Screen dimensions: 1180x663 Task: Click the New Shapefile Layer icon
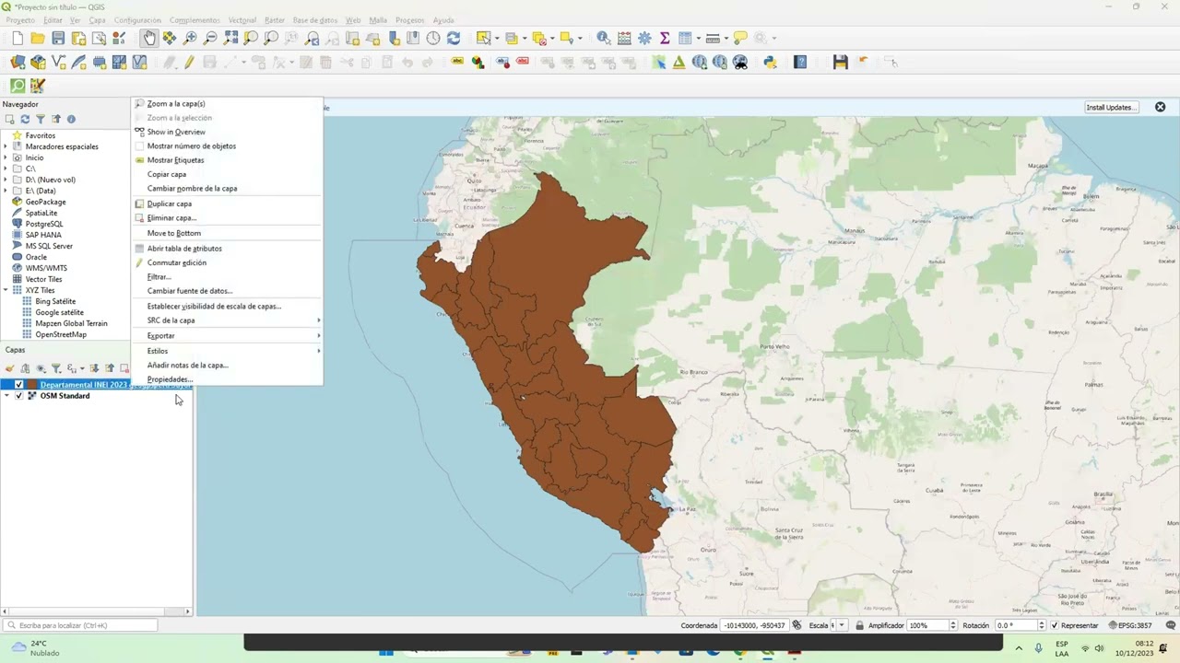pyautogui.click(x=58, y=62)
